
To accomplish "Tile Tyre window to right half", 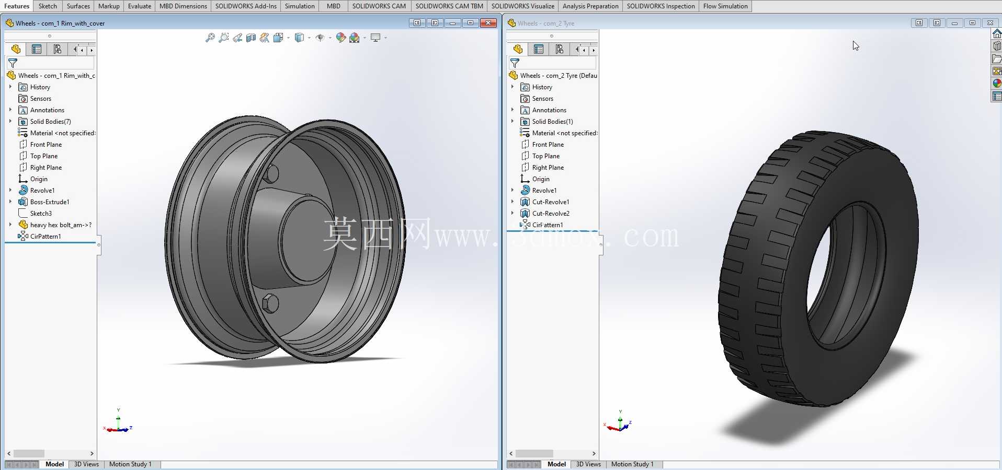I will point(937,23).
